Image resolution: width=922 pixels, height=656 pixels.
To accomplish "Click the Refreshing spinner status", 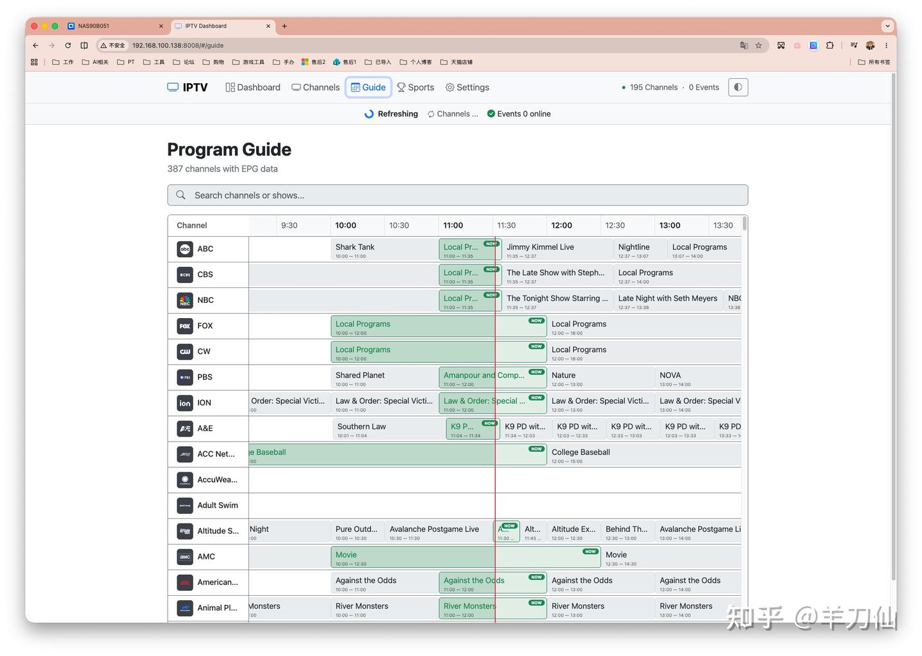I will 391,114.
